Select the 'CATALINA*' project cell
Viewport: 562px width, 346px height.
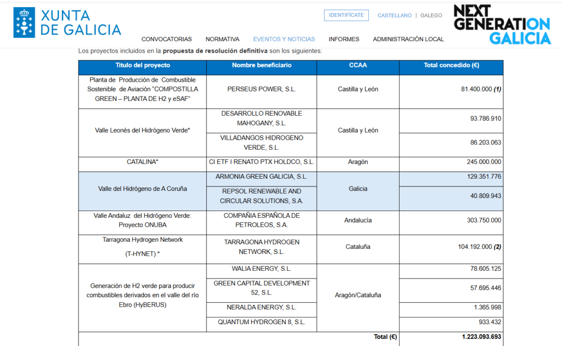click(143, 165)
